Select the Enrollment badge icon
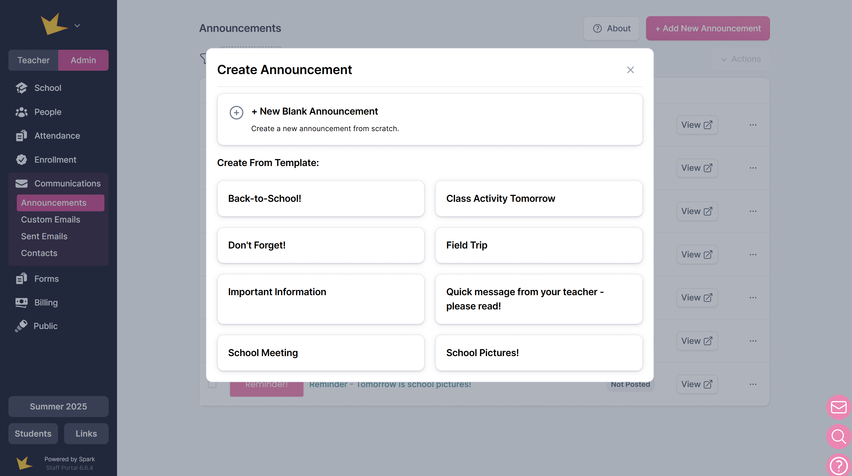The image size is (852, 476). point(22,160)
